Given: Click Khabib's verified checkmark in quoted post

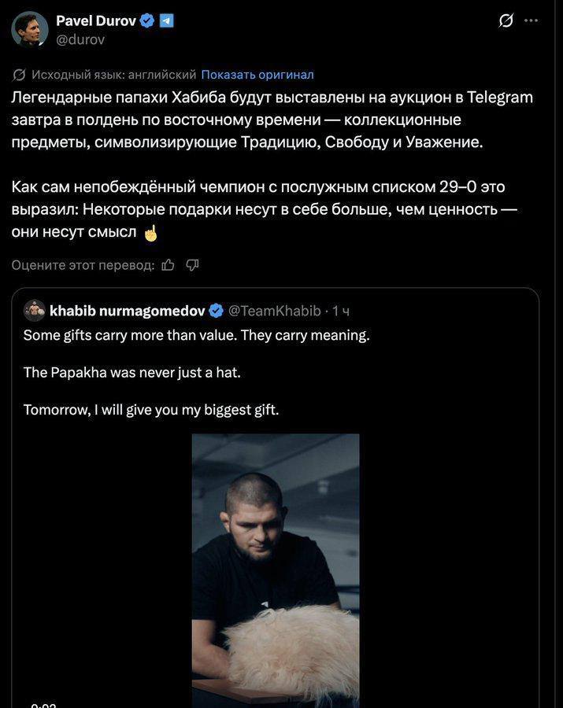Looking at the screenshot, I should [x=214, y=310].
